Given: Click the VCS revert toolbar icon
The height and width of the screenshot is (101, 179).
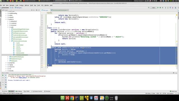Looking at the screenshot, I should [x=173, y=8].
